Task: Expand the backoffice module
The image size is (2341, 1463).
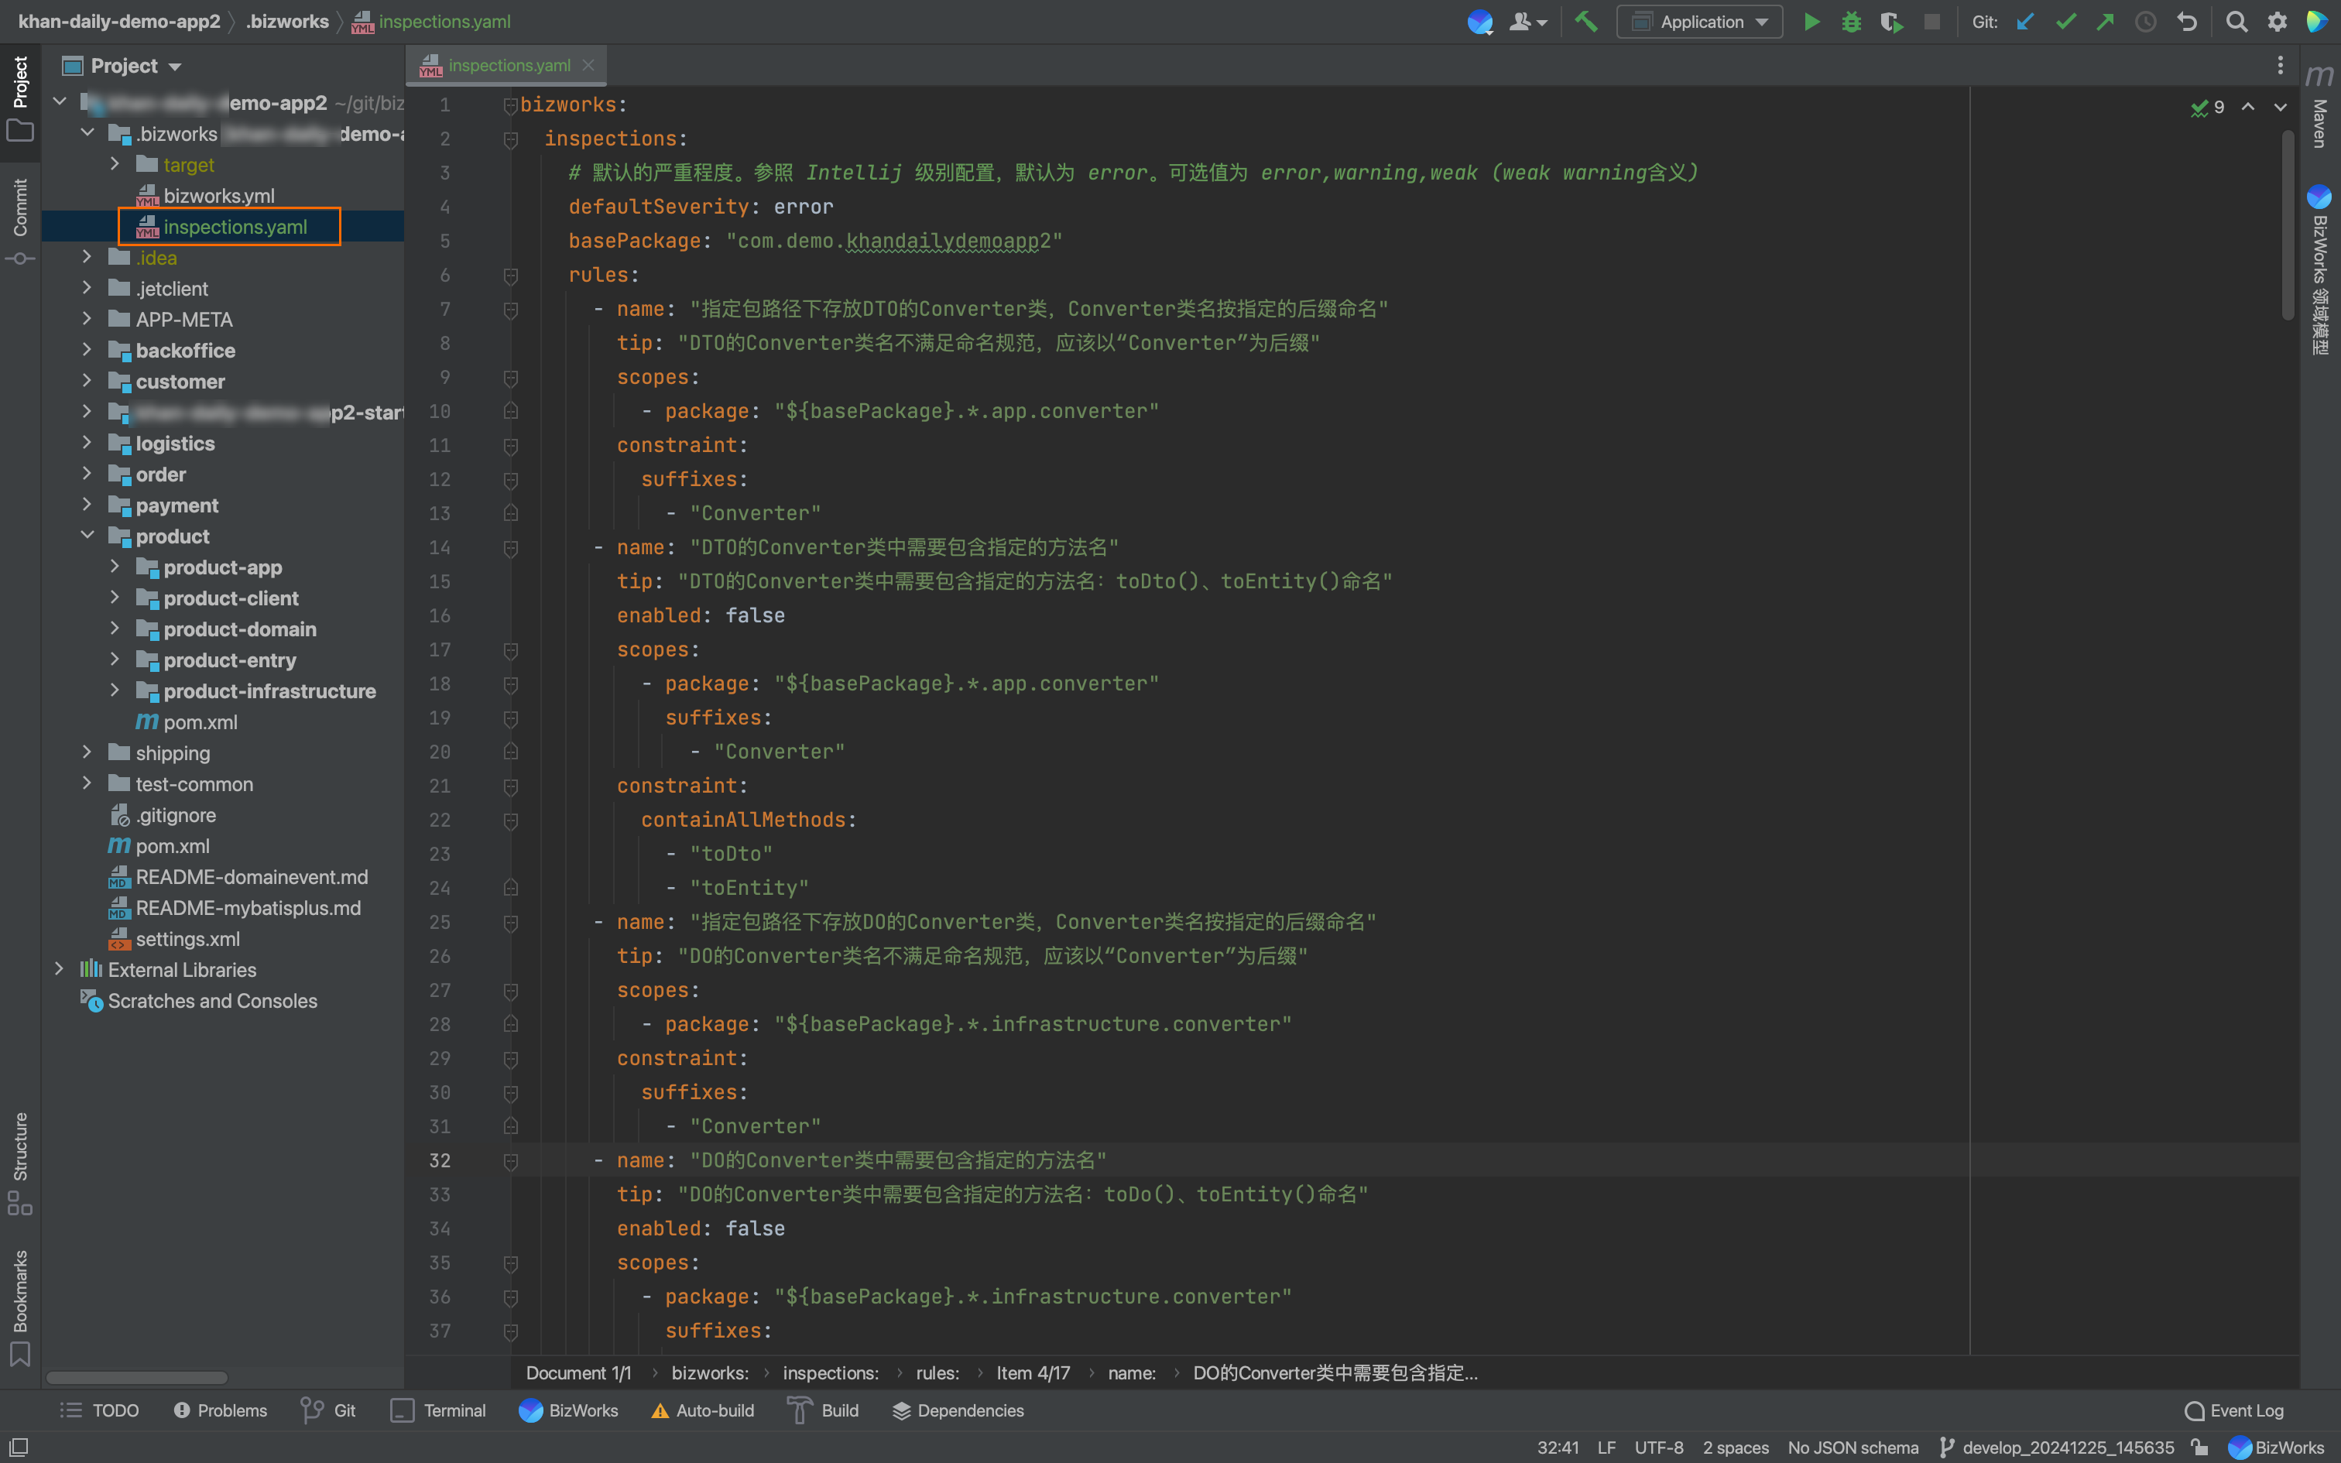Action: point(86,350)
